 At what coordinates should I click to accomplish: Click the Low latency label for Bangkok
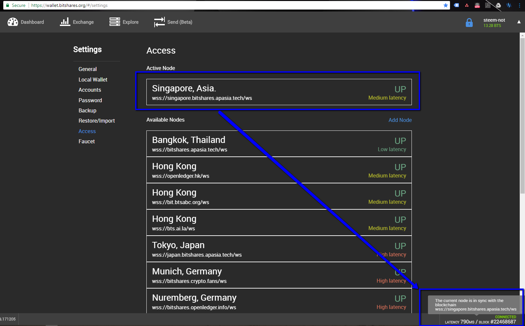pyautogui.click(x=392, y=150)
